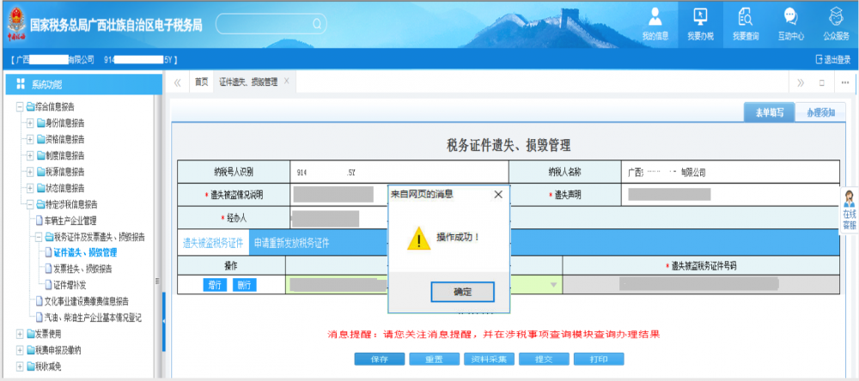This screenshot has height=381, width=859.
Task: Open the 我要查询 section
Action: click(745, 22)
